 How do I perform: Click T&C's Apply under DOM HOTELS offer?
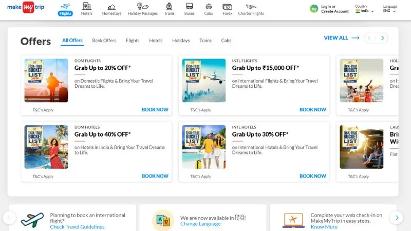click(x=43, y=177)
